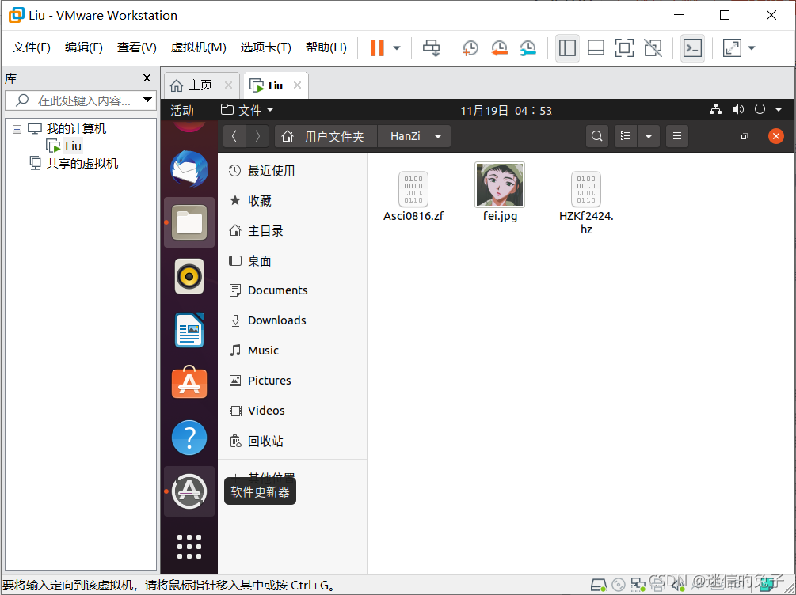Toggle the thumbnail bar view
The image size is (796, 595).
[x=596, y=48]
